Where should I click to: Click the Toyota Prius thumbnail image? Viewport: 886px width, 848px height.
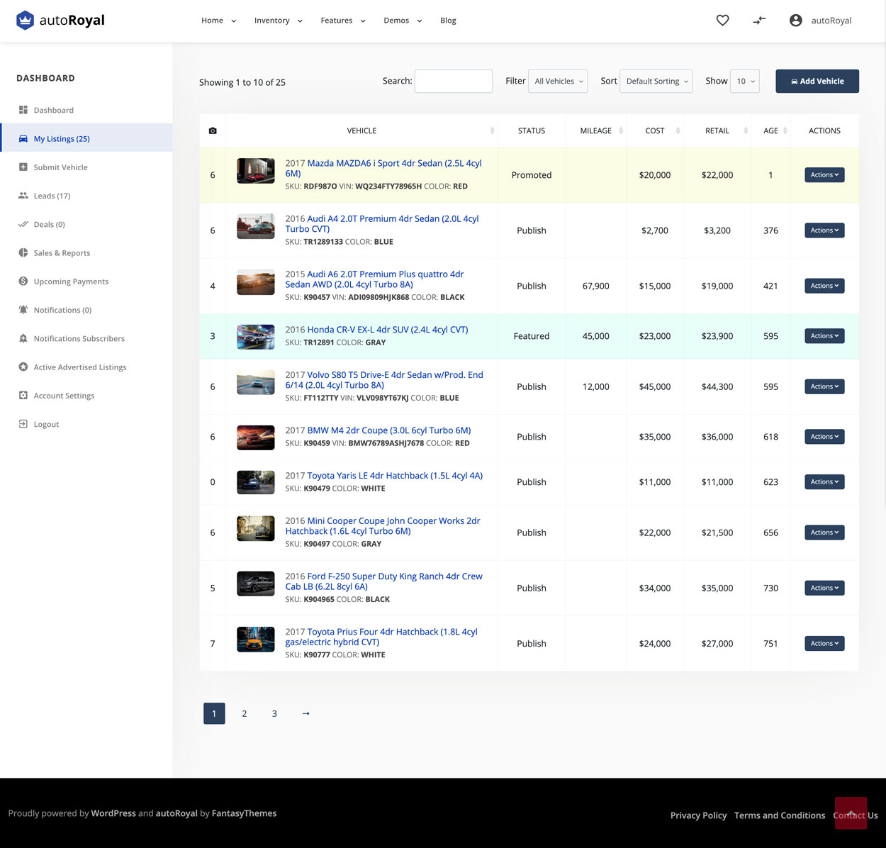click(255, 640)
